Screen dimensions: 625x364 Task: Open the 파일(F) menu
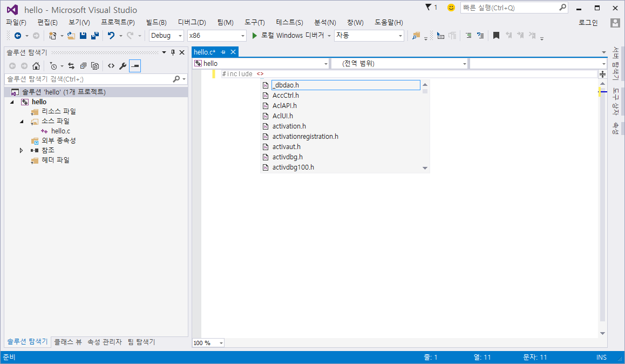point(16,23)
